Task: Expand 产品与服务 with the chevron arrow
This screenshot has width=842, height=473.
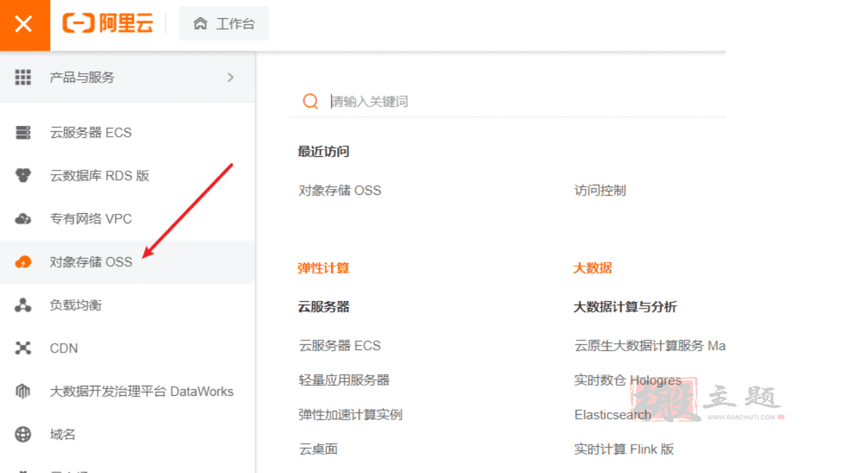Action: [231, 77]
